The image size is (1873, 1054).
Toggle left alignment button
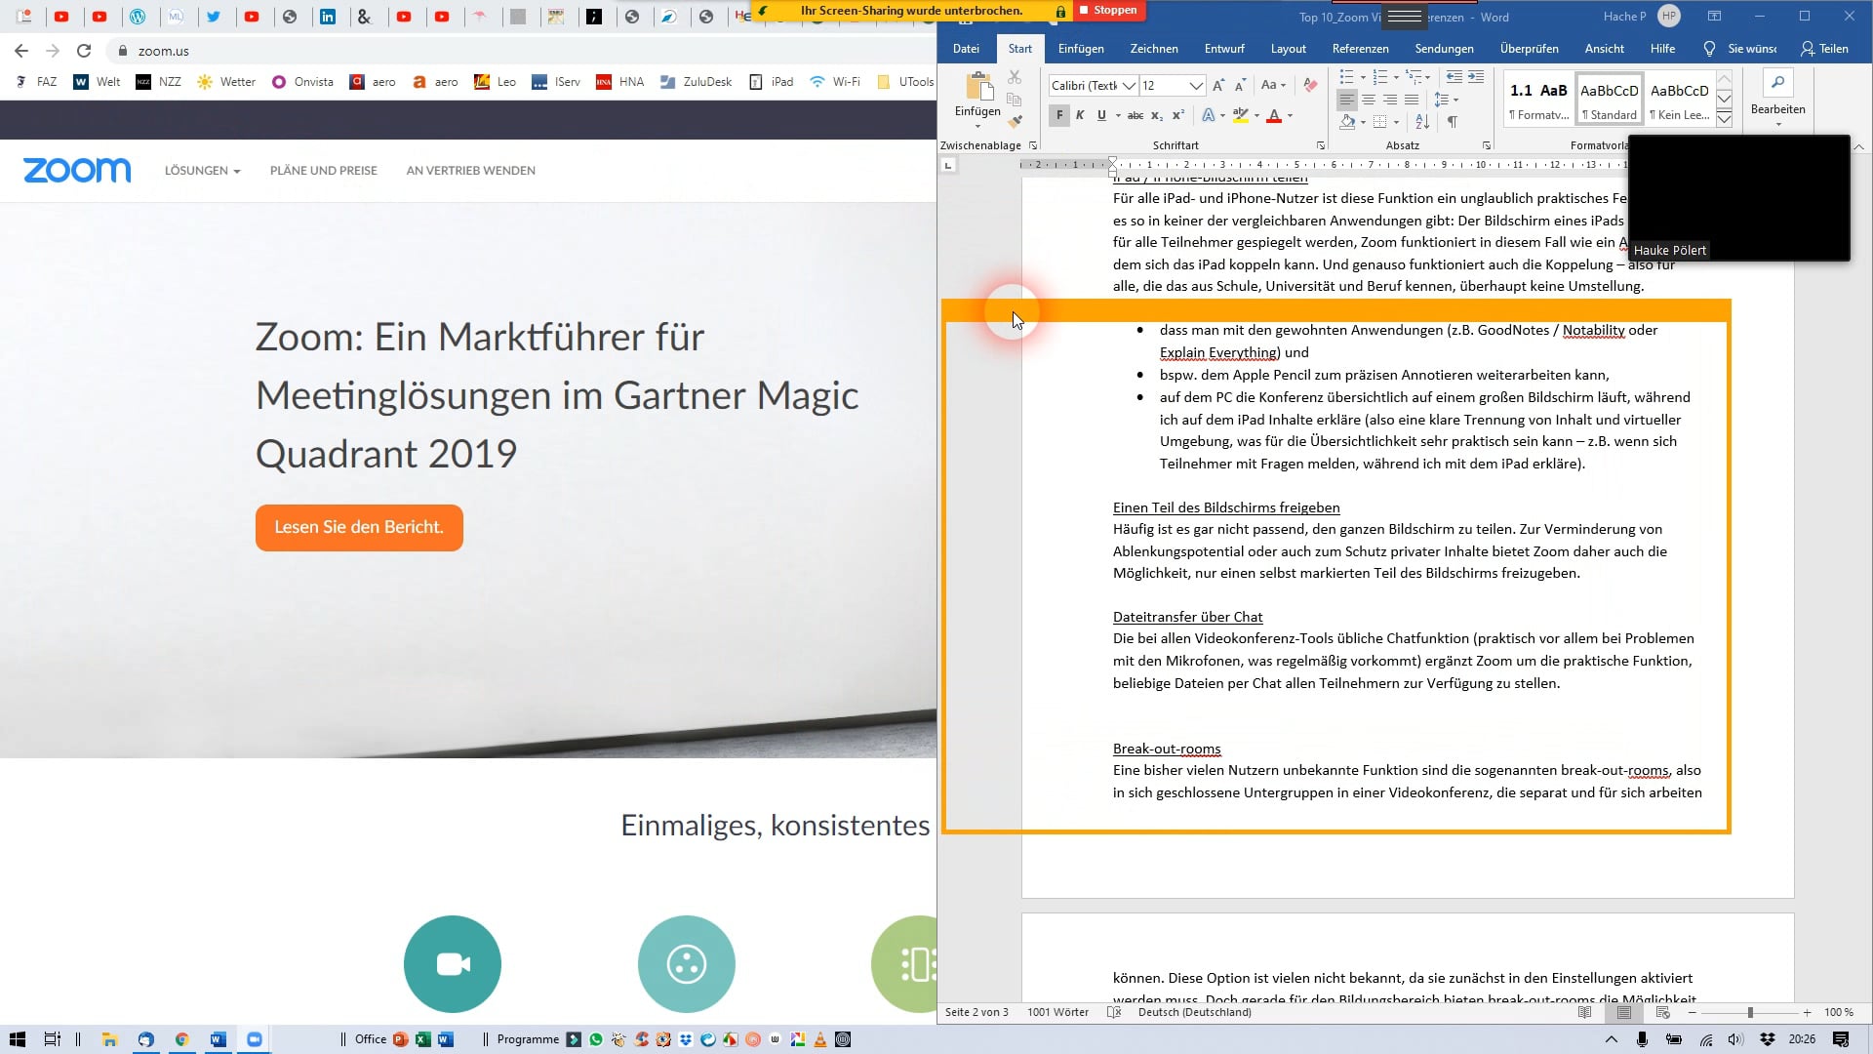point(1347,100)
